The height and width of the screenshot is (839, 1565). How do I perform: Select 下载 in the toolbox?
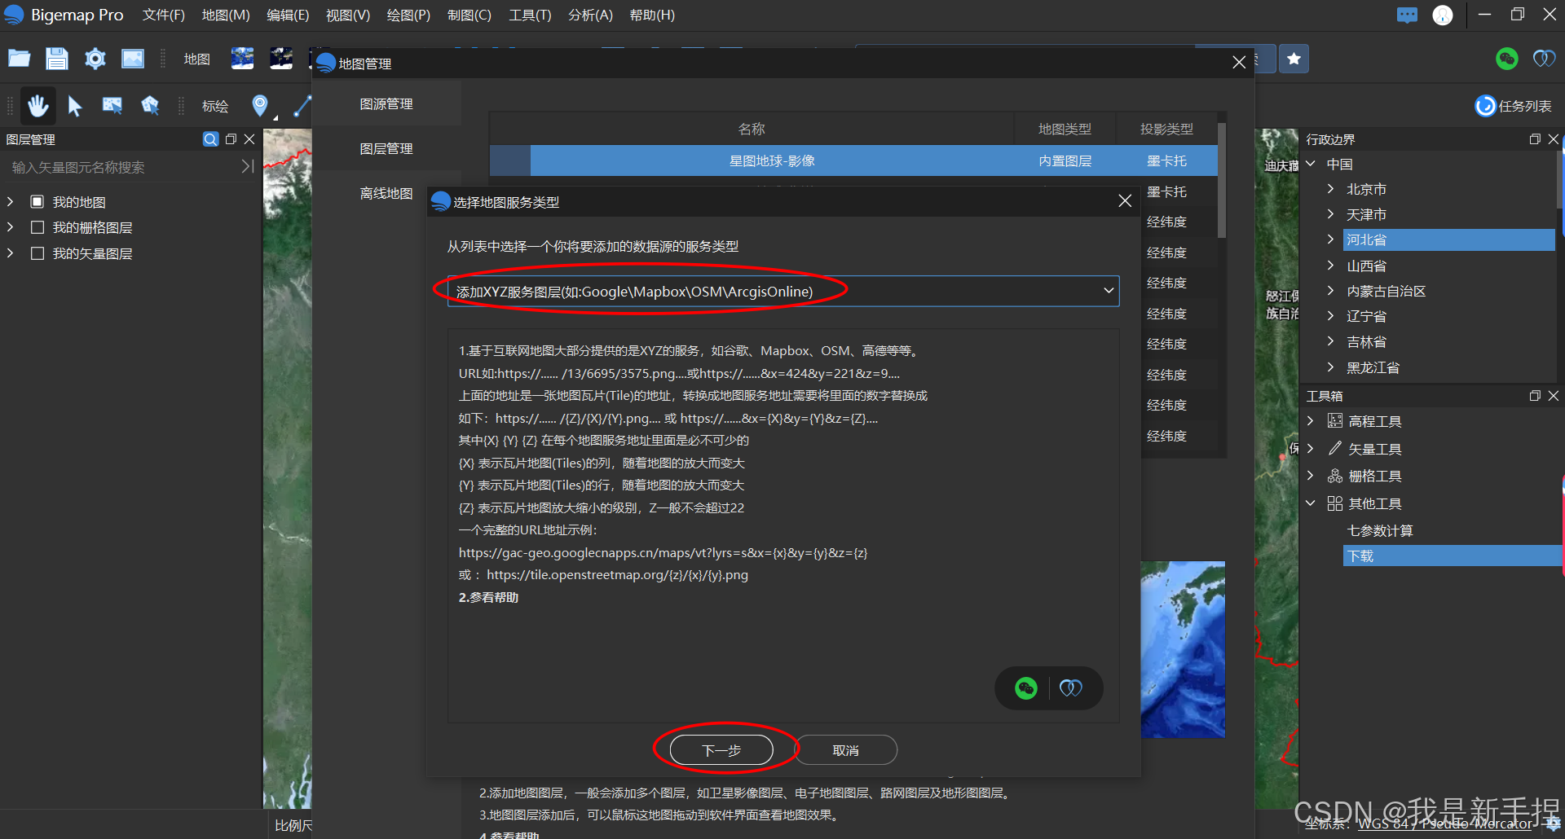point(1453,556)
